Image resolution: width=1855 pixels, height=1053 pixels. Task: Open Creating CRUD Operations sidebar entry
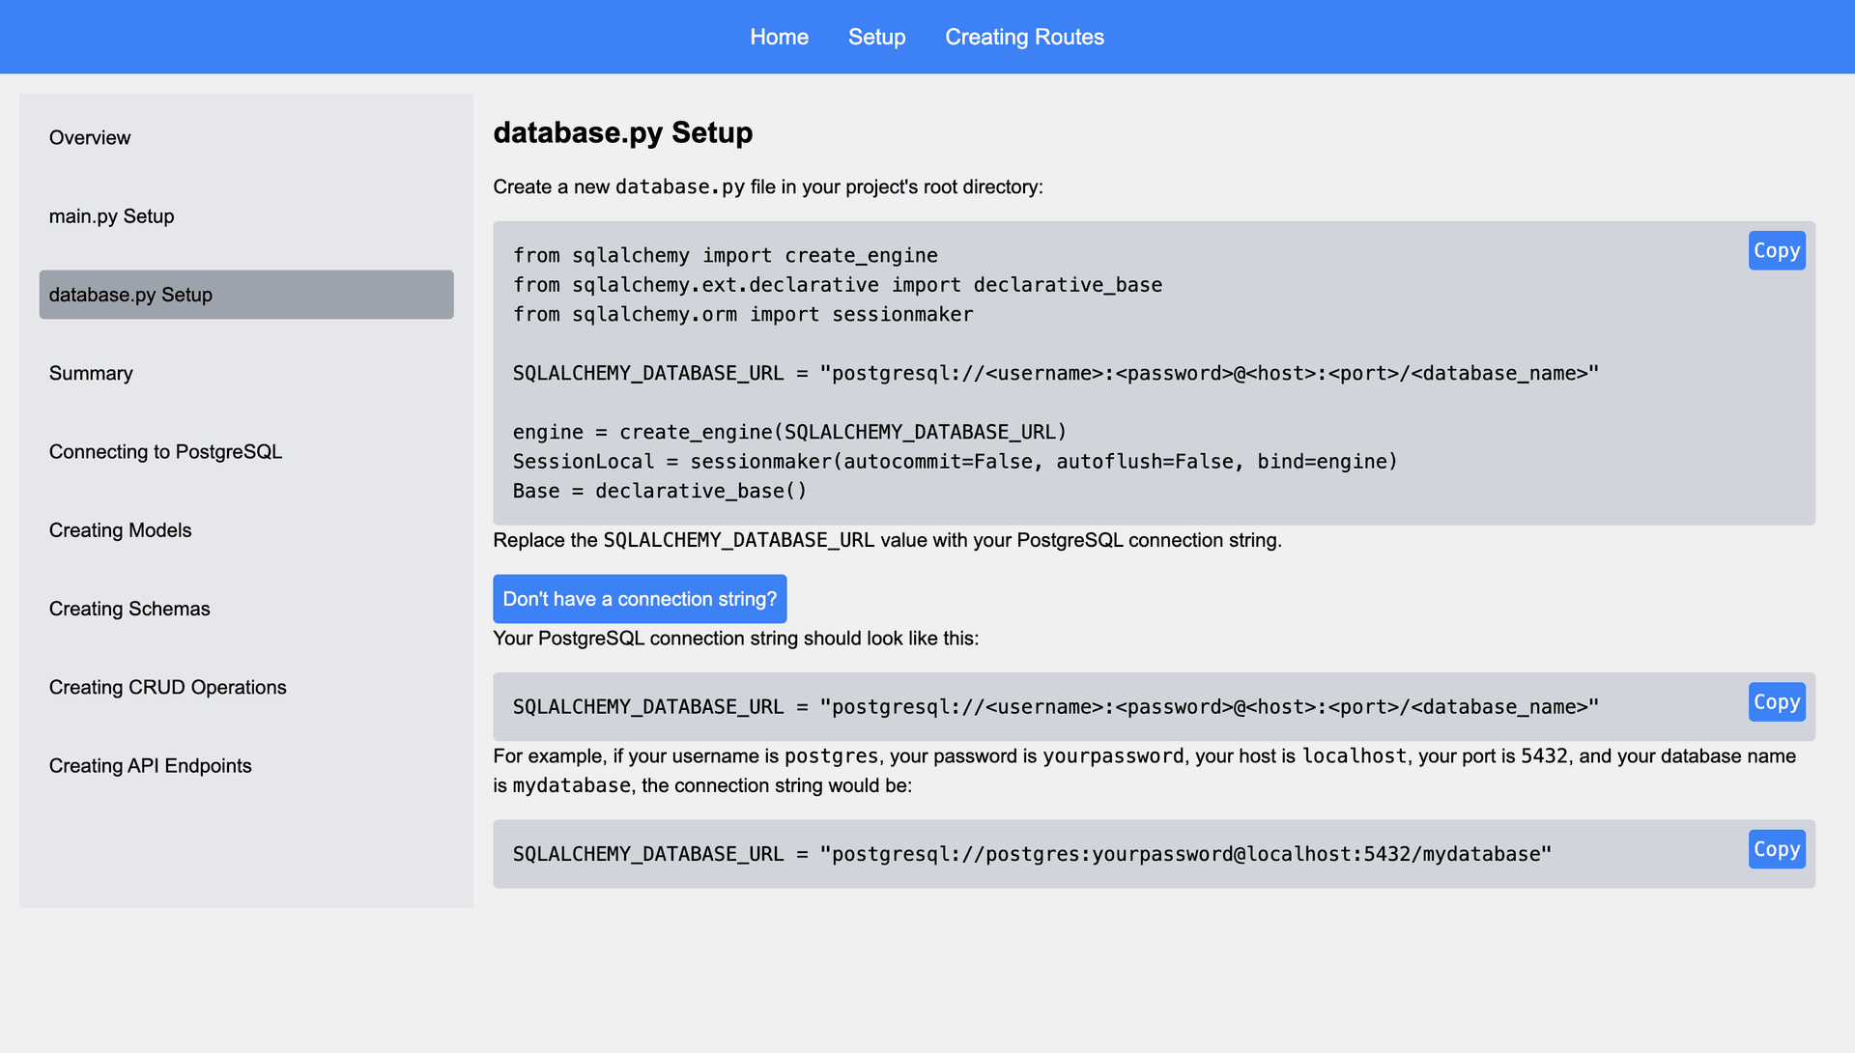246,687
